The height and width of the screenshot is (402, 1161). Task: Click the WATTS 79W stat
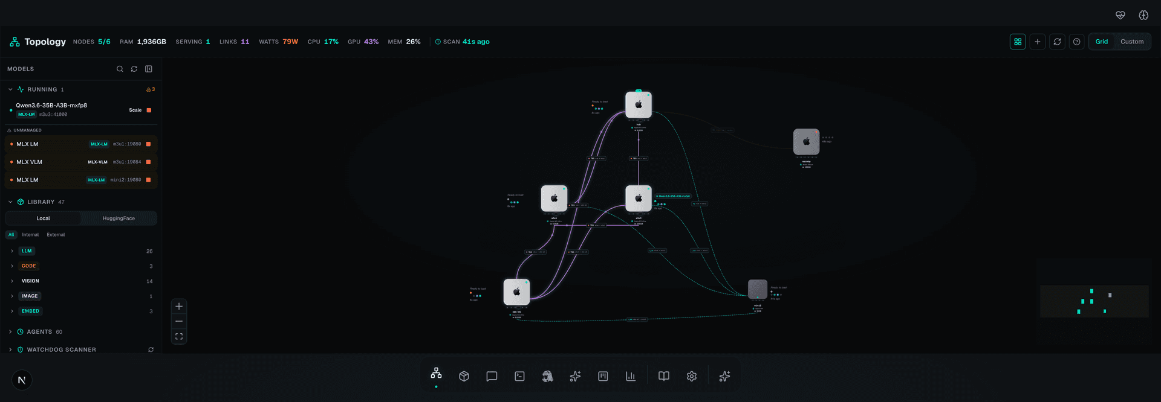point(278,42)
